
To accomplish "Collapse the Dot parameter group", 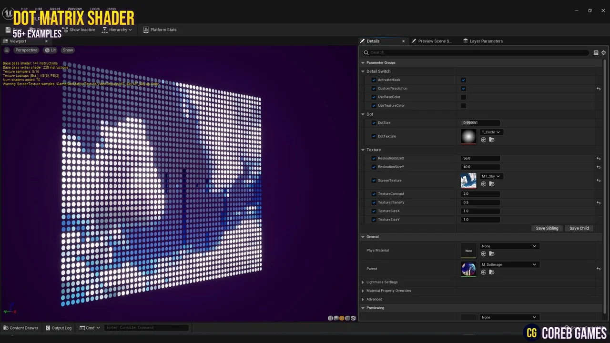I will [x=363, y=114].
